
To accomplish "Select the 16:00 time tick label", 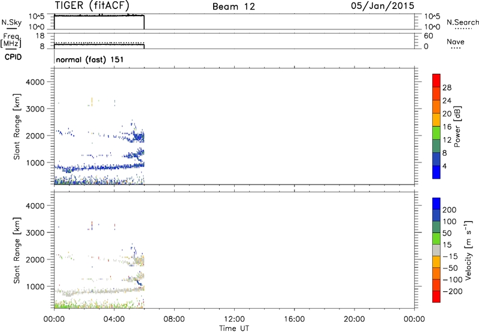I will pyautogui.click(x=294, y=319).
